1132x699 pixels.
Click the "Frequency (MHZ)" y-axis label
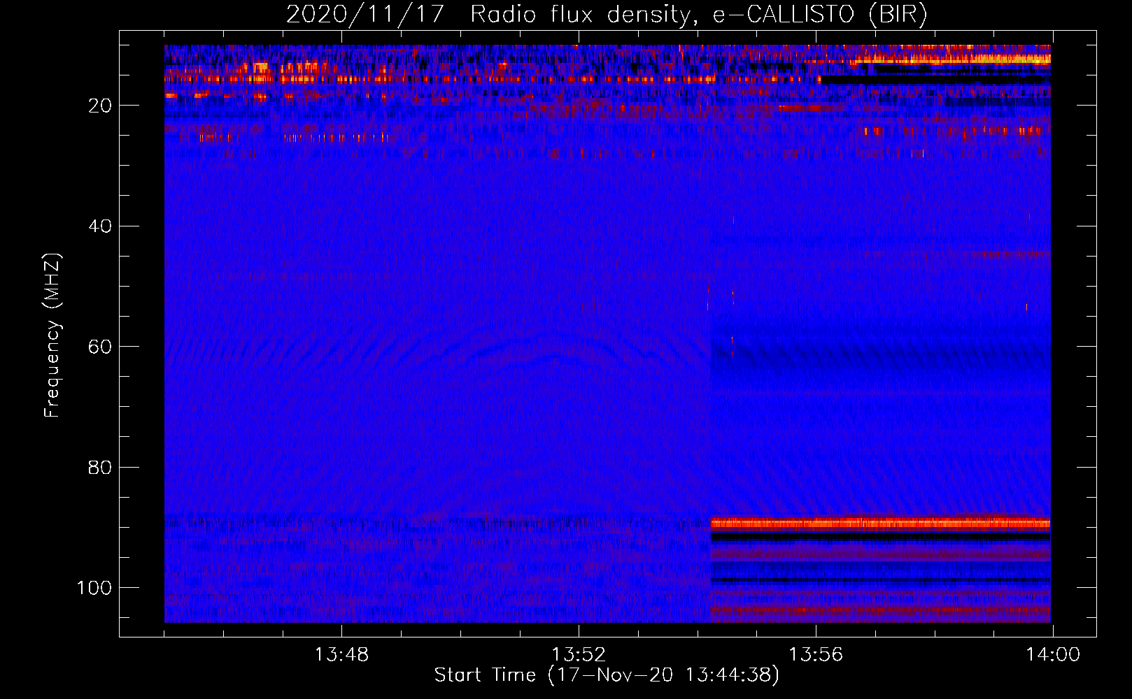coord(52,336)
